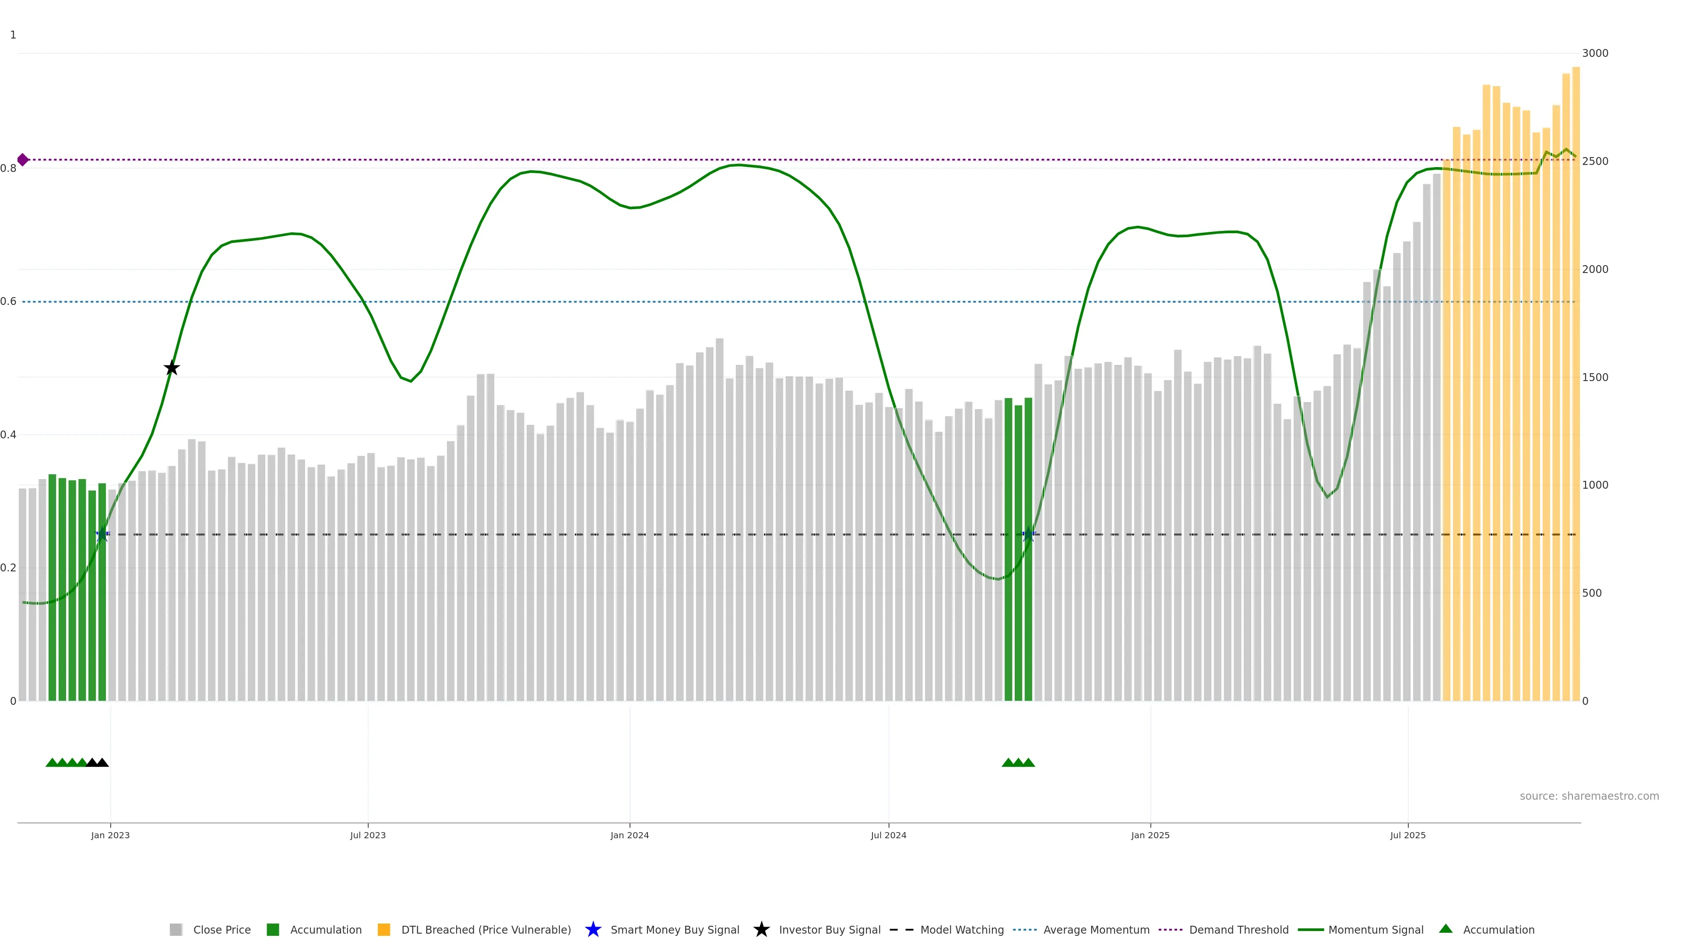Click the source sharemaestro.com text
1681x945 pixels.
(x=1588, y=796)
